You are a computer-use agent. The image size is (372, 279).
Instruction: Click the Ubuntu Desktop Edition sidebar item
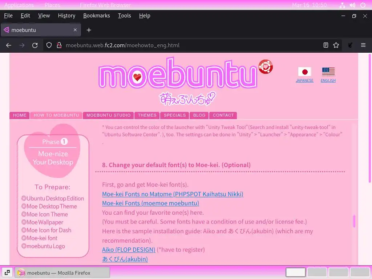[52, 198]
